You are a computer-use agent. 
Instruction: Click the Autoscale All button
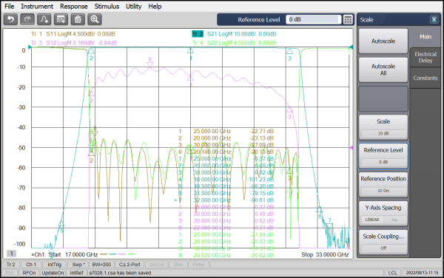(383, 69)
